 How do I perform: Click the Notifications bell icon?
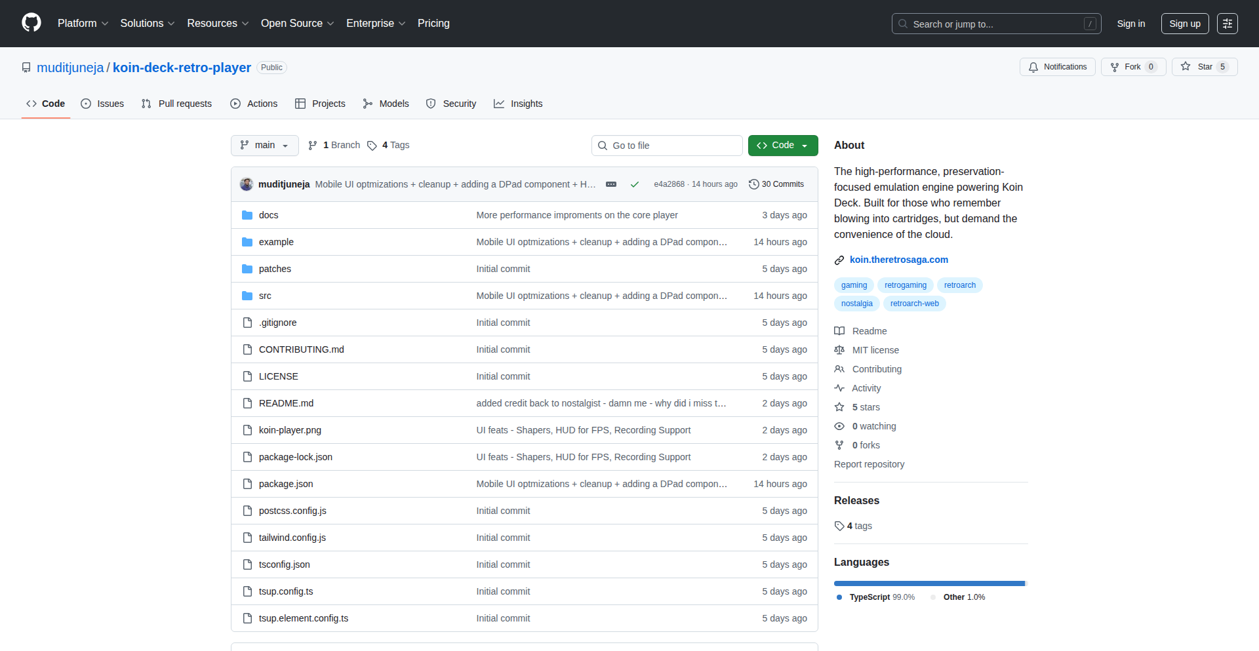tap(1033, 67)
